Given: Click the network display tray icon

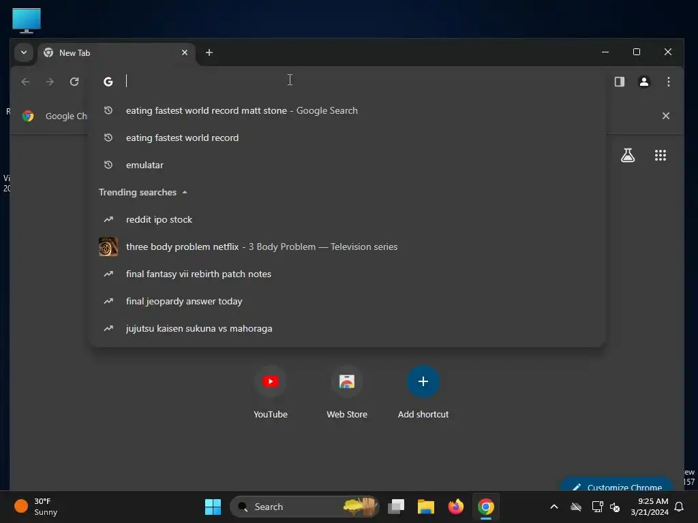Looking at the screenshot, I should tap(597, 507).
